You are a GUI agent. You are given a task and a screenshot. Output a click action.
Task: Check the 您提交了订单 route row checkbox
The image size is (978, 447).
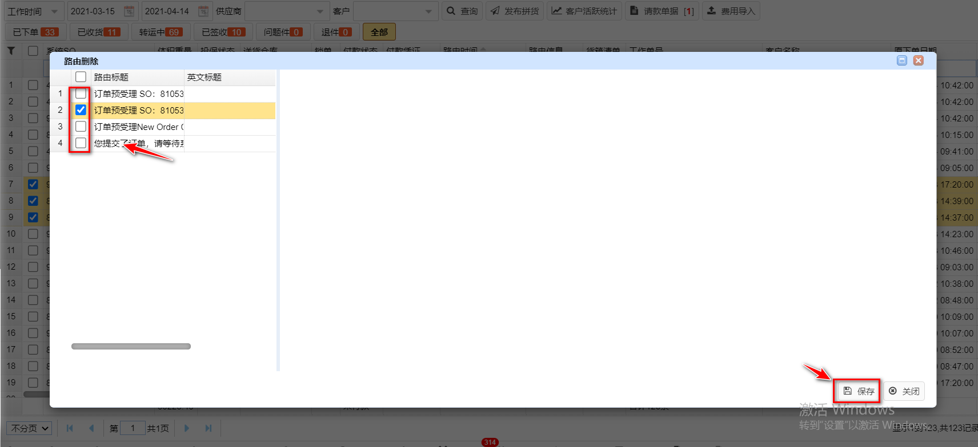(x=81, y=143)
